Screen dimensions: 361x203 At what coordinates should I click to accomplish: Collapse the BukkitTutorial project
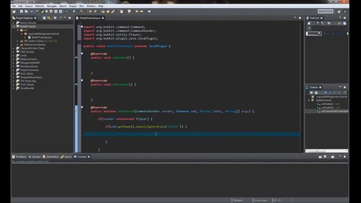pyautogui.click(x=14, y=27)
